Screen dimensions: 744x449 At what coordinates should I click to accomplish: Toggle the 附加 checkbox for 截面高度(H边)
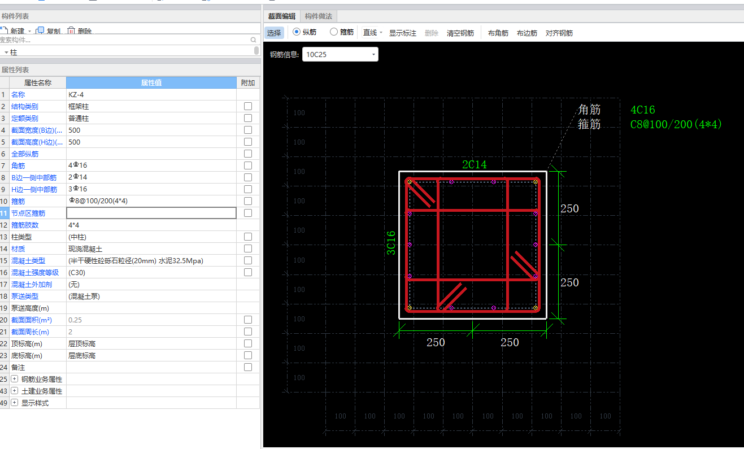(248, 142)
